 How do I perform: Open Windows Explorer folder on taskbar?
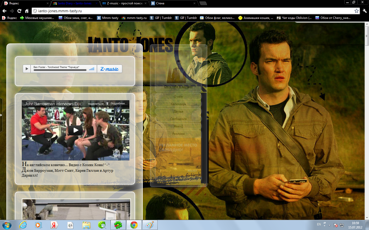click(86, 225)
